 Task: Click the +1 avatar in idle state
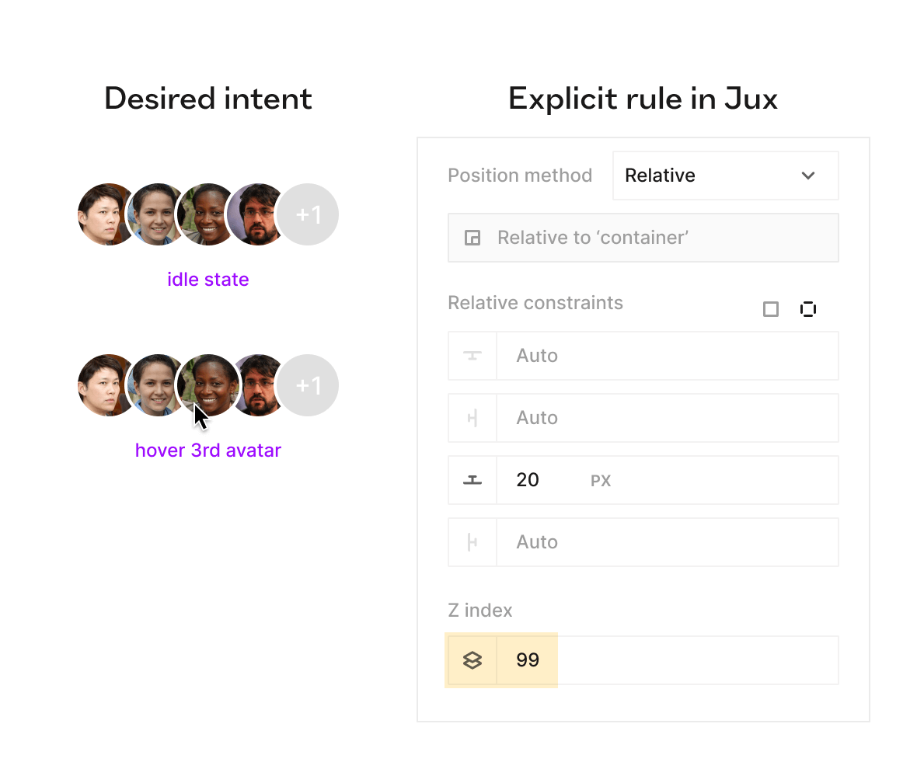308,214
